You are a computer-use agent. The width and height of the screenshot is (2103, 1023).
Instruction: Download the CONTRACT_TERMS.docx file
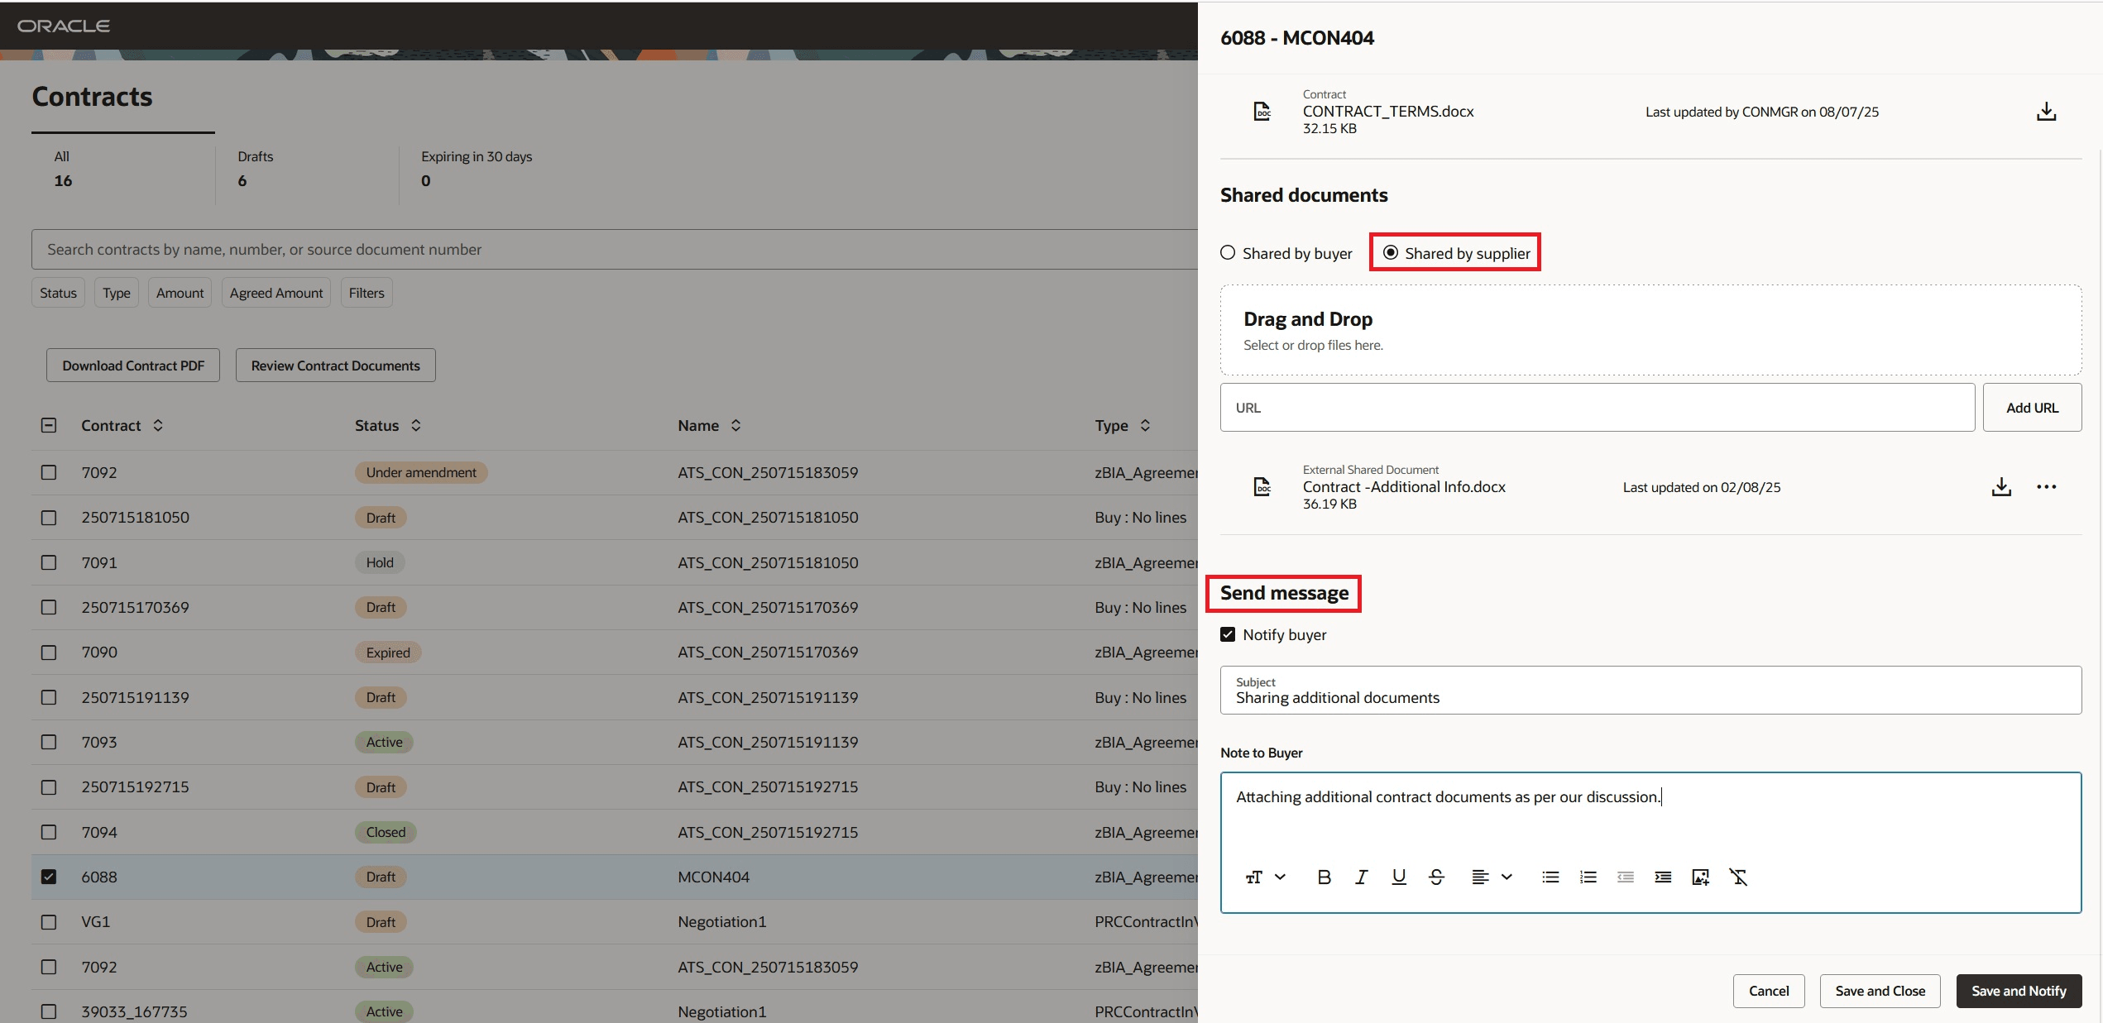pos(2046,112)
